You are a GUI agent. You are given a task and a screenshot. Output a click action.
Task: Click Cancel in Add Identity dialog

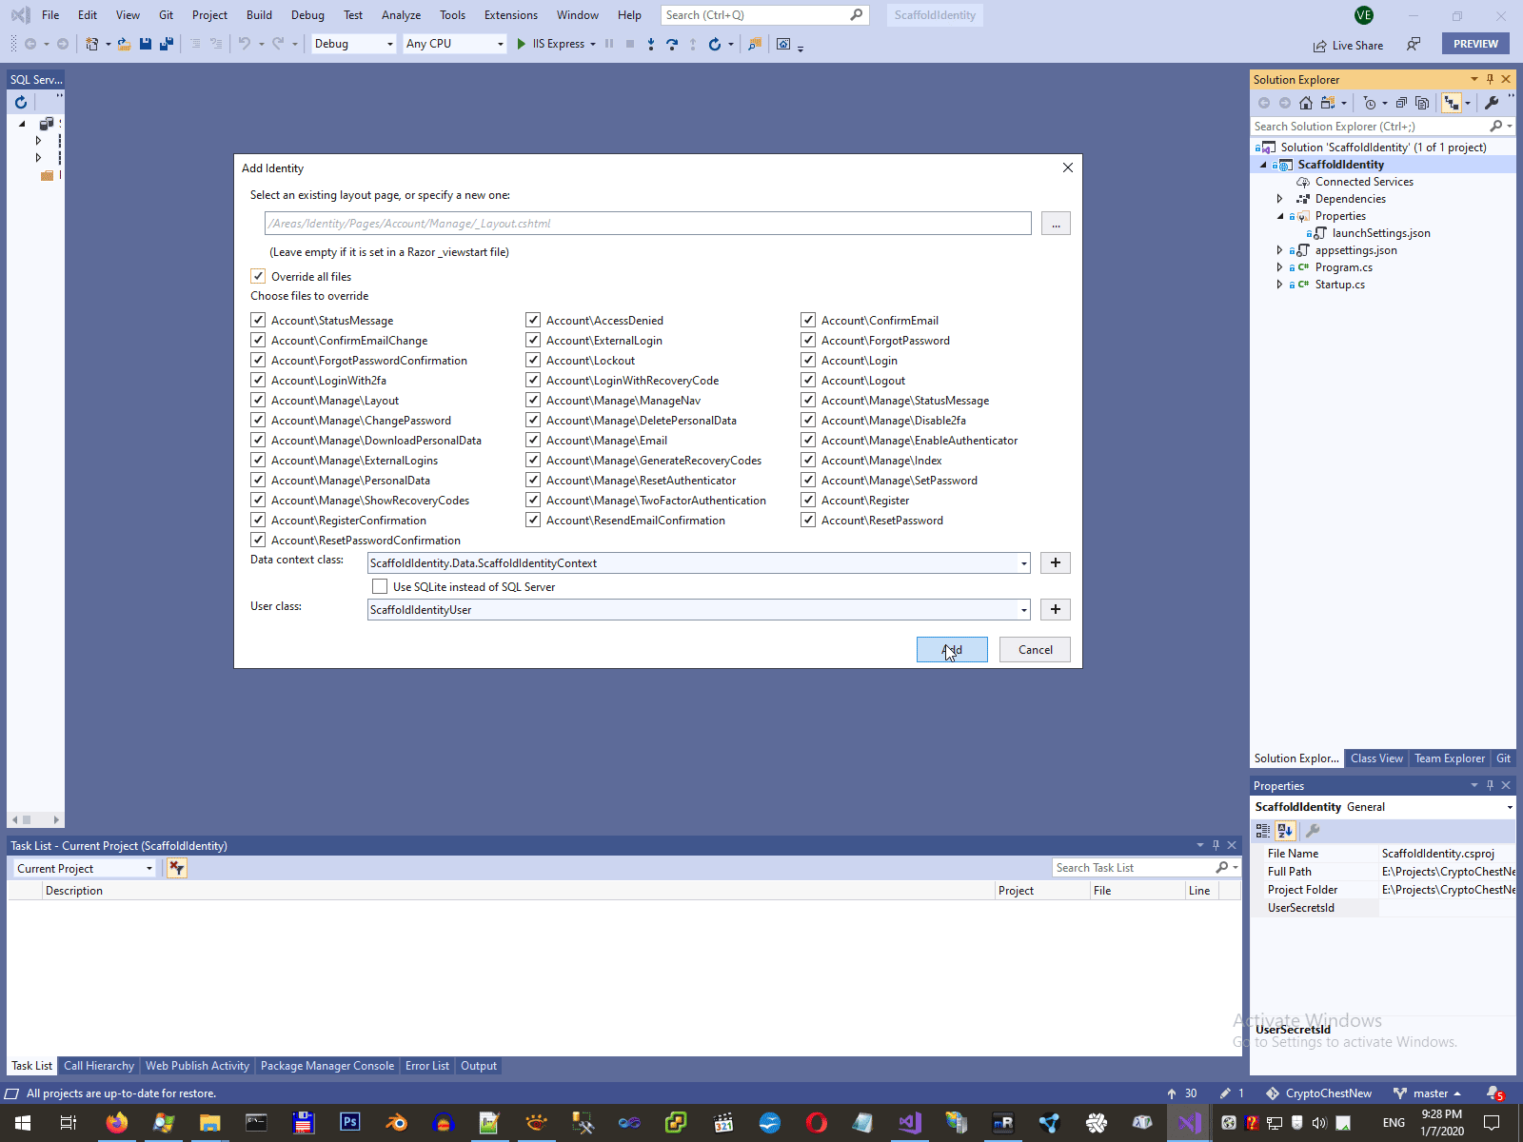(x=1035, y=649)
